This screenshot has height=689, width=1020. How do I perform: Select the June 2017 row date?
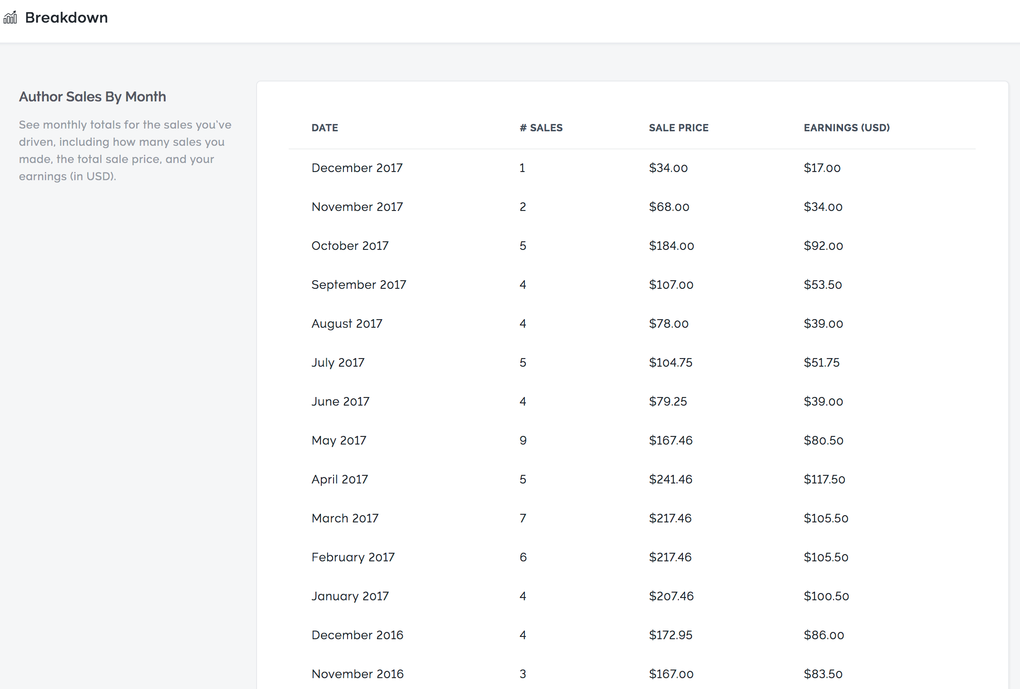click(340, 402)
